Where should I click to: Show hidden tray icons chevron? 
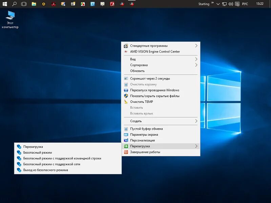click(218, 4)
